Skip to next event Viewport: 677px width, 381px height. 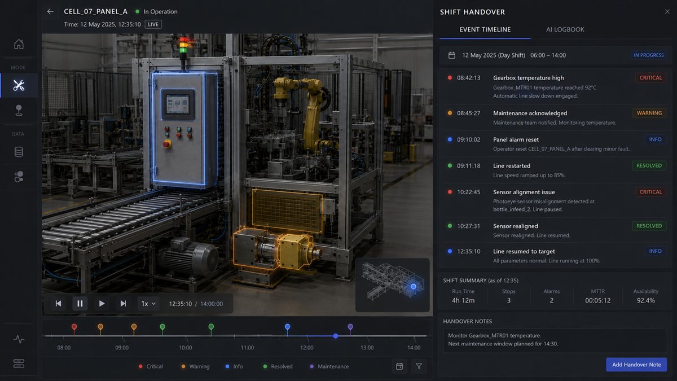point(123,304)
